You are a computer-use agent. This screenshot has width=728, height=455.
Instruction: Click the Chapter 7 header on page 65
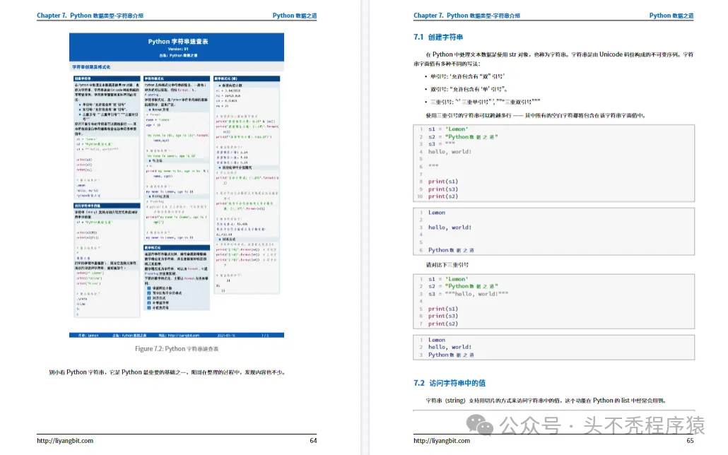(466, 16)
